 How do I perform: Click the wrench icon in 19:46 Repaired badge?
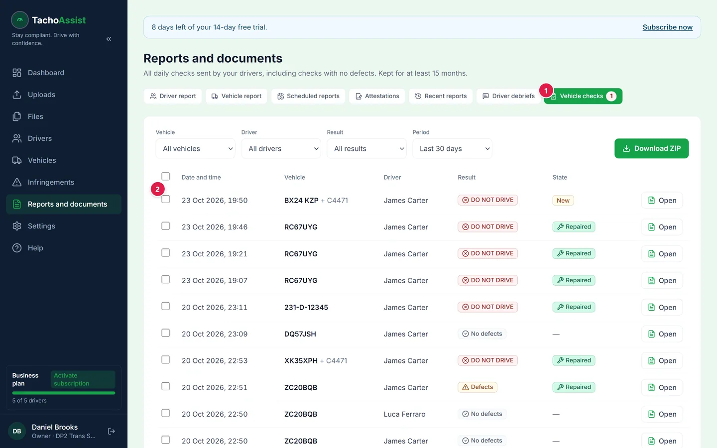pyautogui.click(x=560, y=227)
